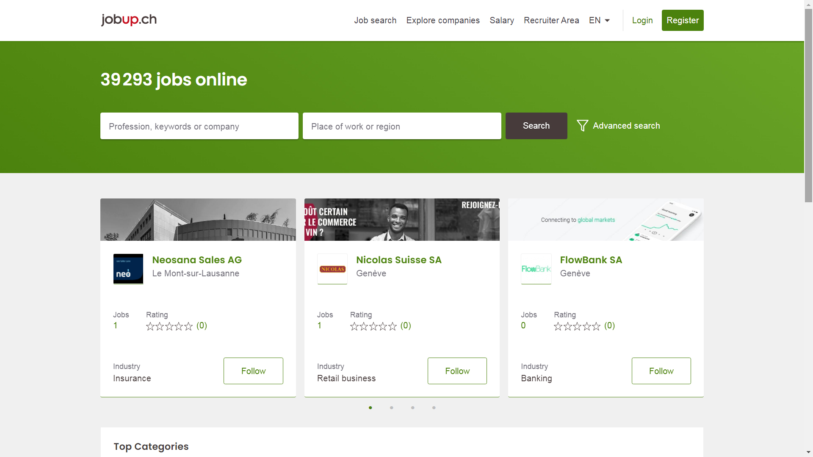Screen dimensions: 813x457
Task: Select the third carousel page dot
Action: [413, 408]
